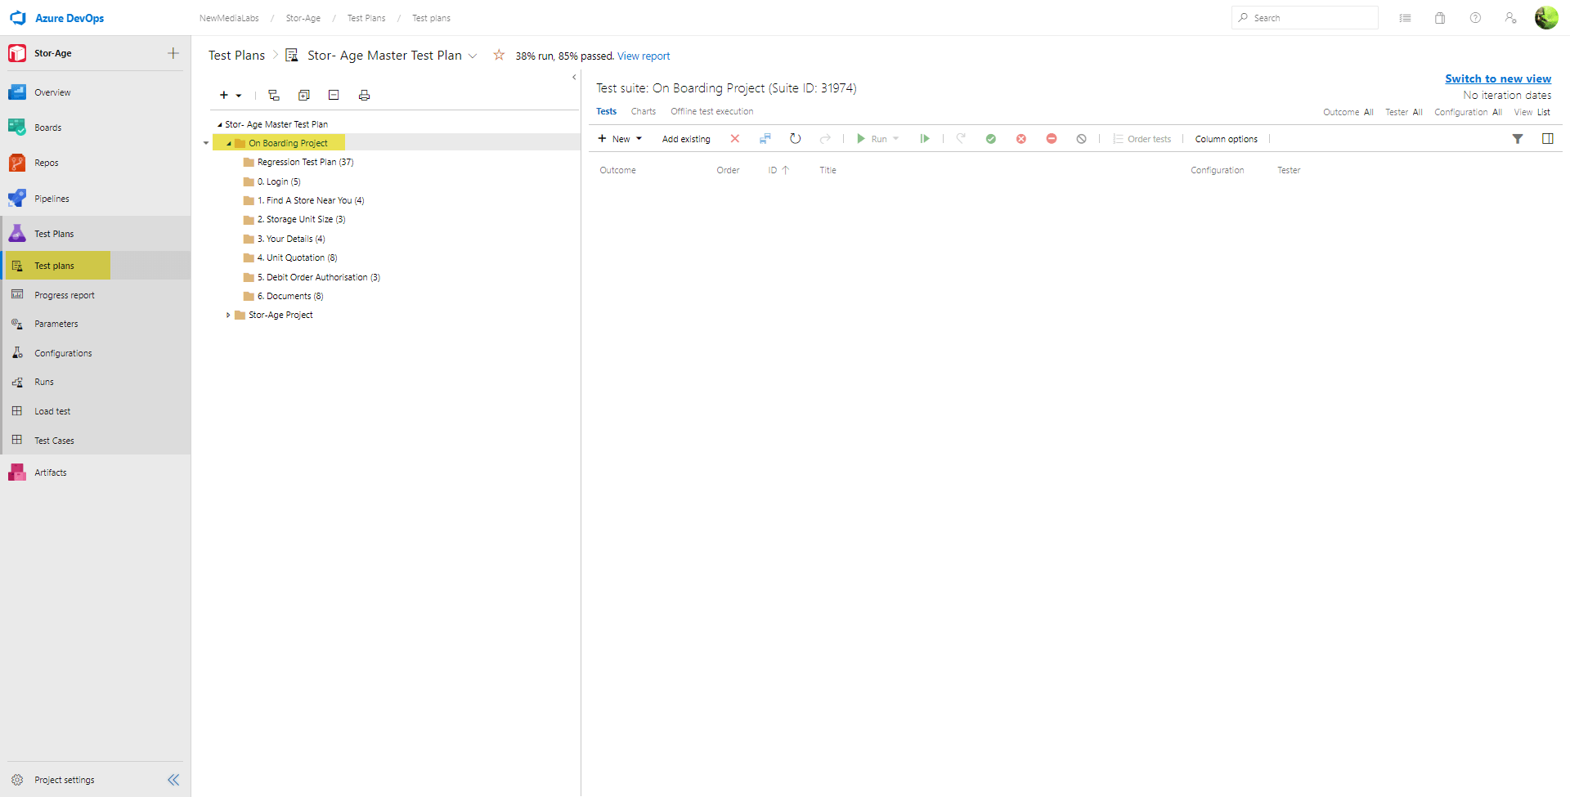1570x797 pixels.
Task: Open the View List dropdown
Action: pyautogui.click(x=1532, y=113)
